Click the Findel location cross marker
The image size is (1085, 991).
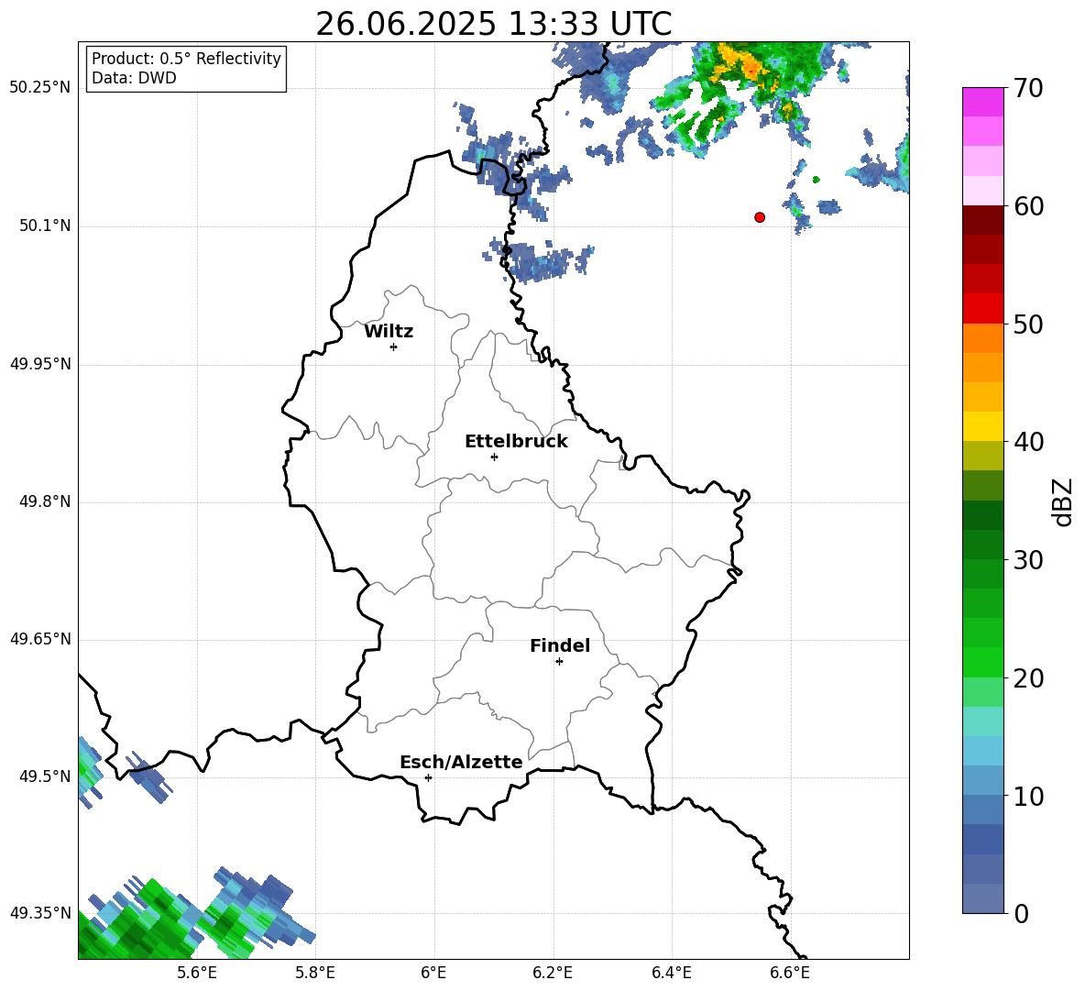pyautogui.click(x=559, y=662)
